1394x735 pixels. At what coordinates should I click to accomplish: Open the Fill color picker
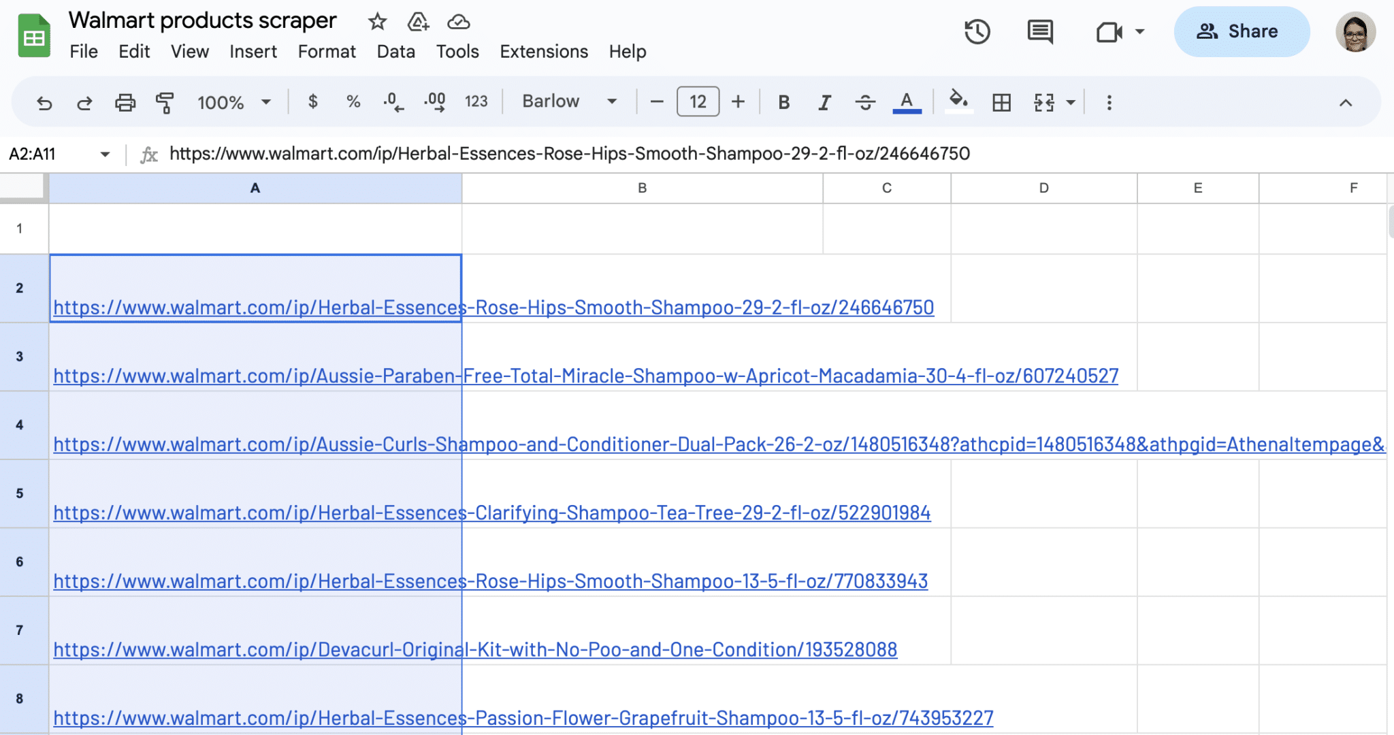[x=958, y=101]
